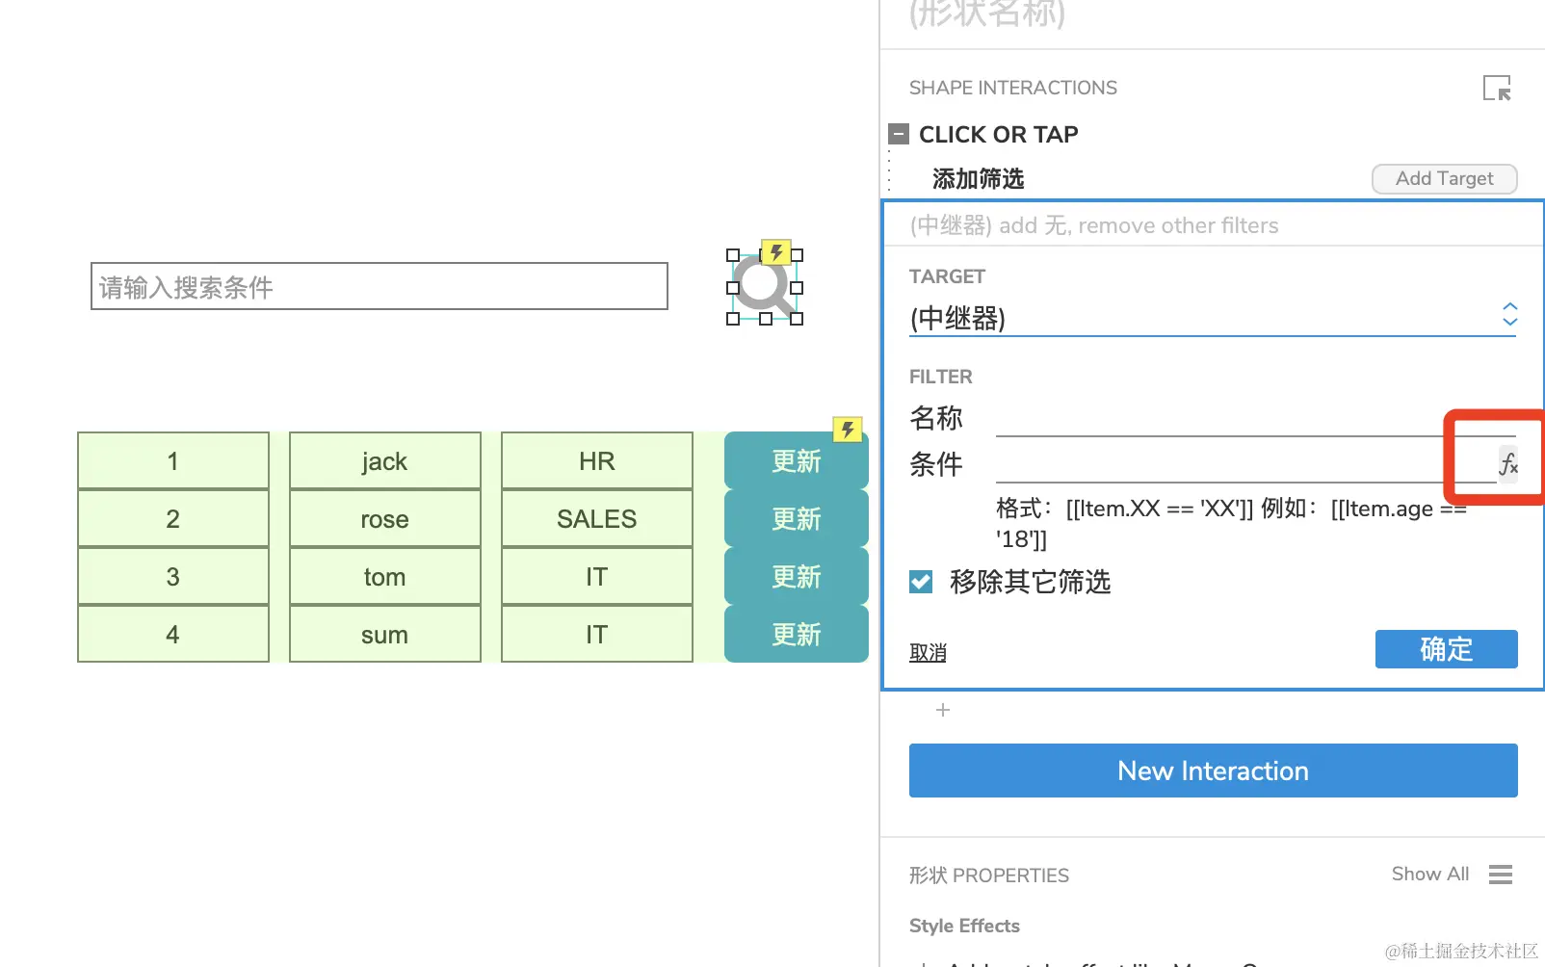Select the cell 'tom'
The width and height of the screenshot is (1545, 967).
click(385, 576)
